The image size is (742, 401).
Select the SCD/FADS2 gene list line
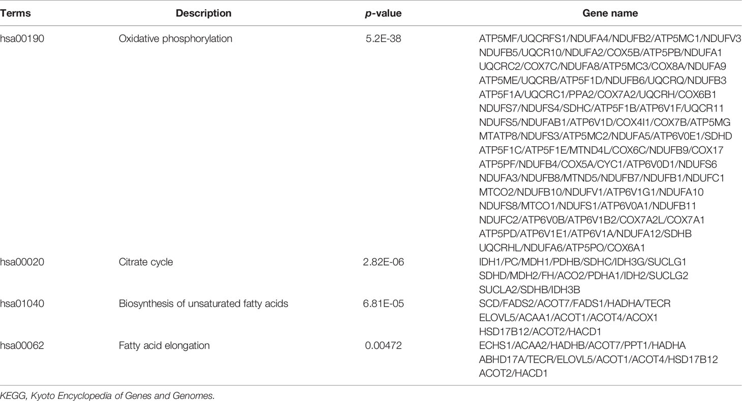pyautogui.click(x=575, y=304)
